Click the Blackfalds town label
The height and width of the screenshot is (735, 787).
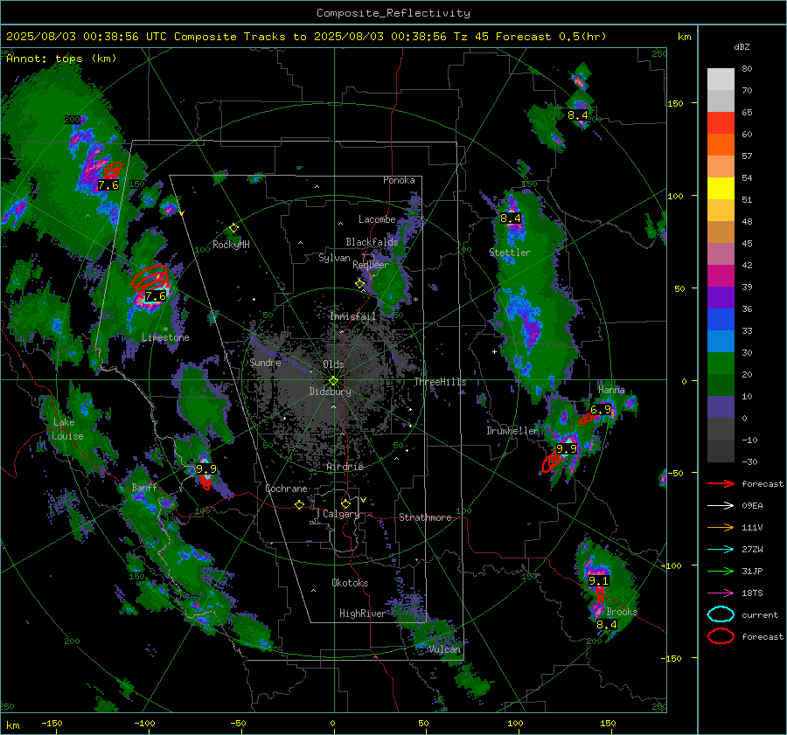[372, 242]
